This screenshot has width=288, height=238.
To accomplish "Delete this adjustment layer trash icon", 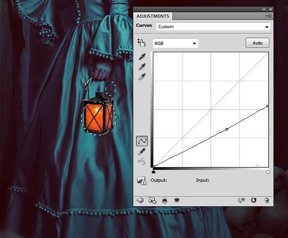I will 267,200.
